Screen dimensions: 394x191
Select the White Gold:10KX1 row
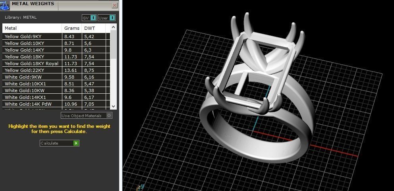tap(56, 84)
